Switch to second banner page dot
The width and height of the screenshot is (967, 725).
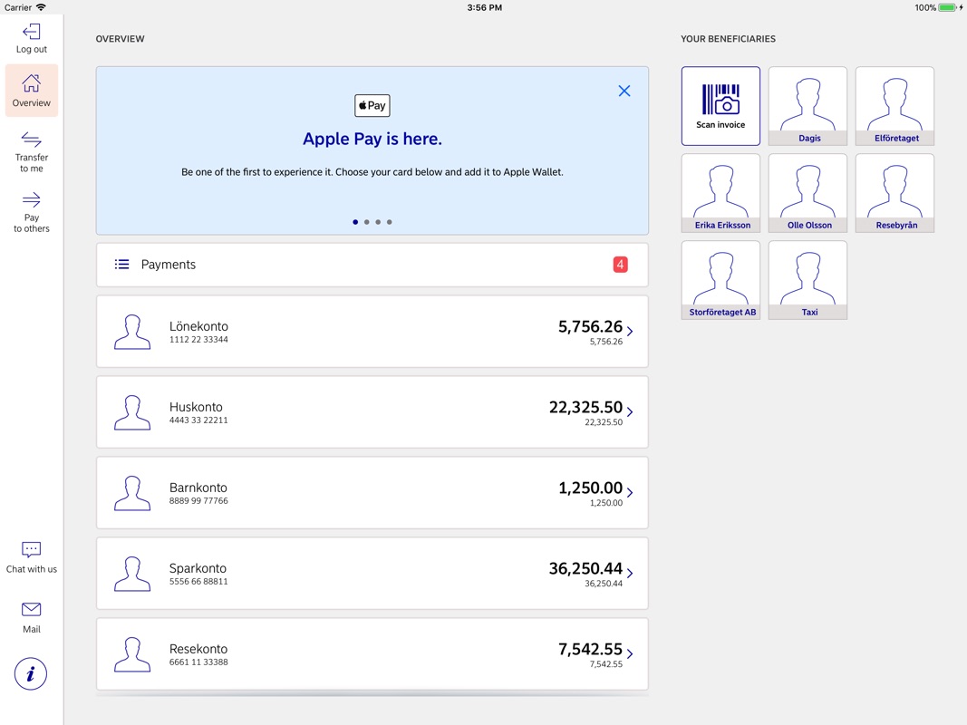point(366,222)
